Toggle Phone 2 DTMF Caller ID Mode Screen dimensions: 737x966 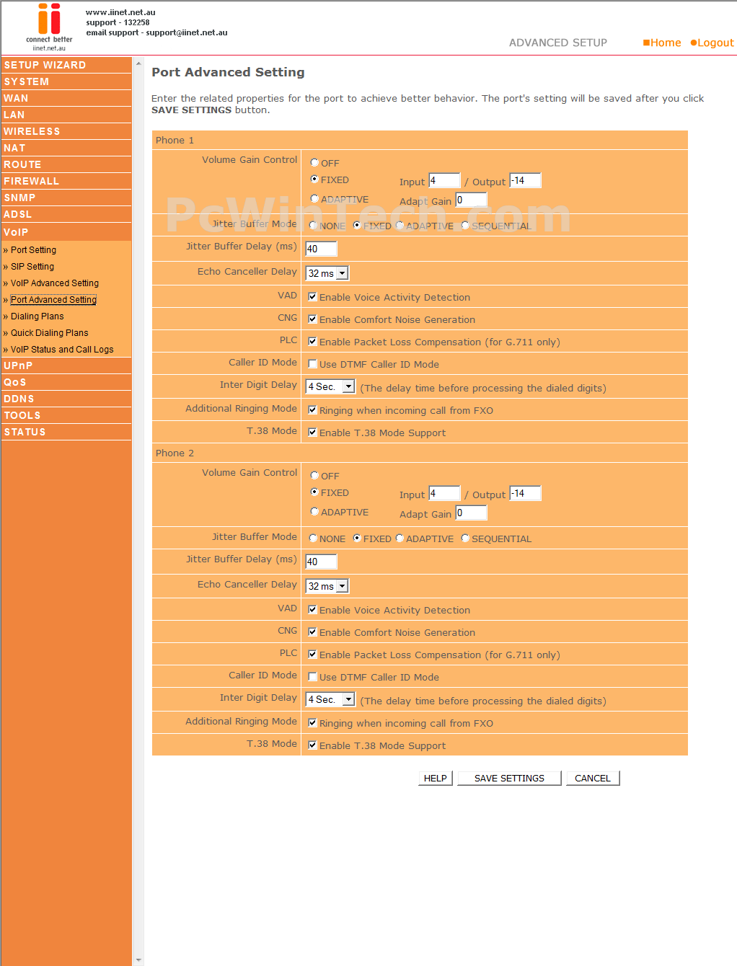pos(313,677)
